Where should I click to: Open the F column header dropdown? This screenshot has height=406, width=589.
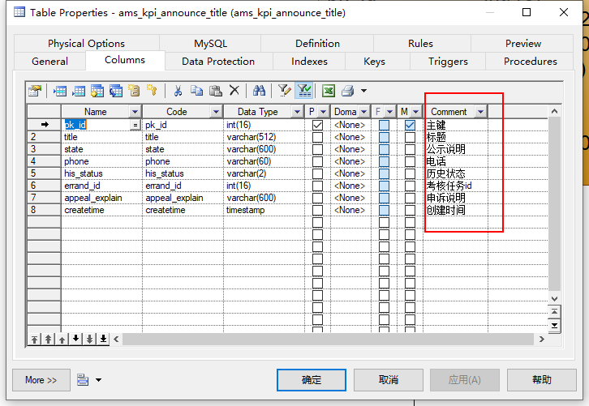click(x=390, y=112)
